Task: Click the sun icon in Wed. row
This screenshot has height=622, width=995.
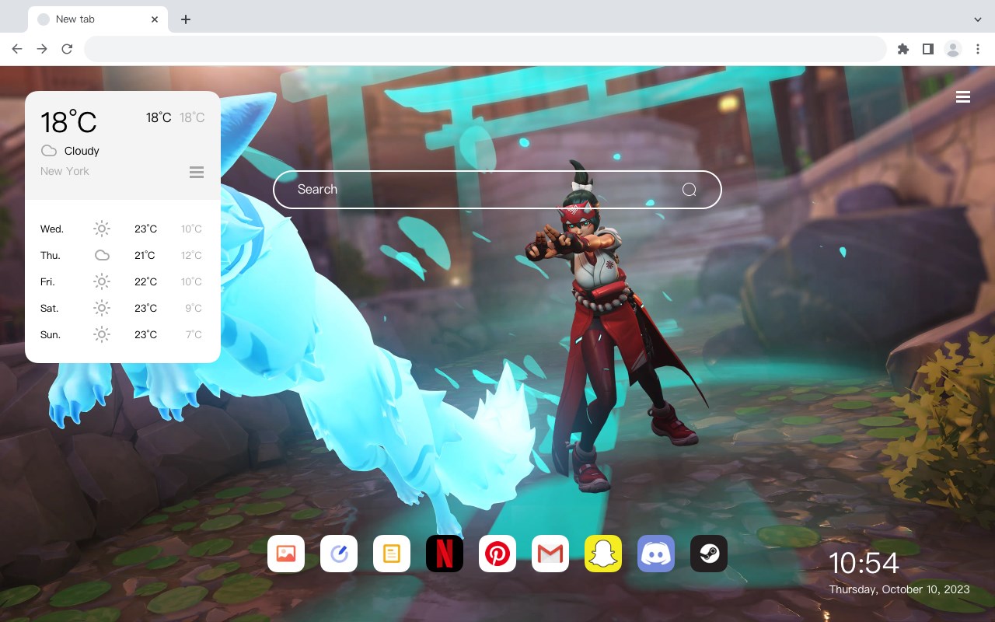Action: tap(102, 229)
